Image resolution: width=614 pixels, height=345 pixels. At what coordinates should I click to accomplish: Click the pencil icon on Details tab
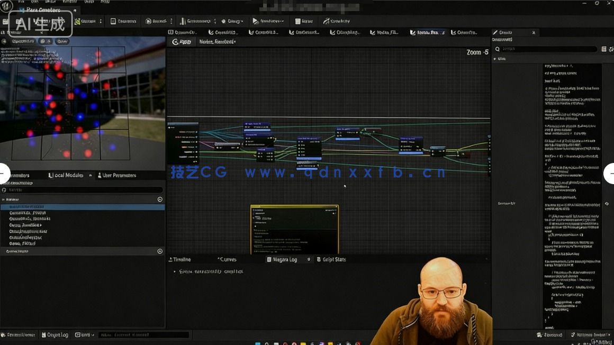click(495, 32)
